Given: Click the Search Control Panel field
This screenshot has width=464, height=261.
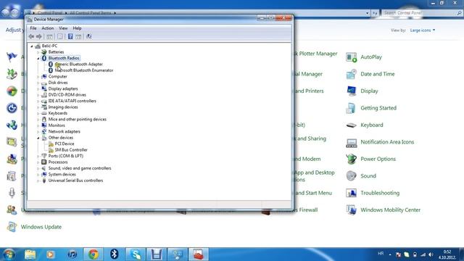Looking at the screenshot, I should (x=422, y=13).
